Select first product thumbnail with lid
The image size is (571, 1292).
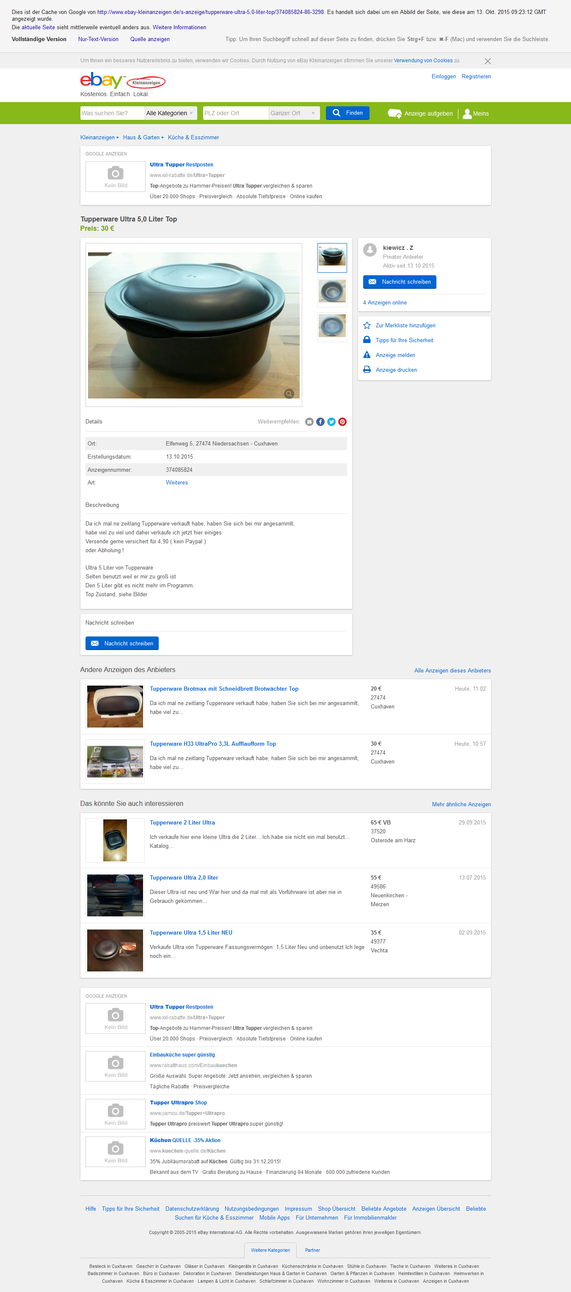pyautogui.click(x=332, y=258)
